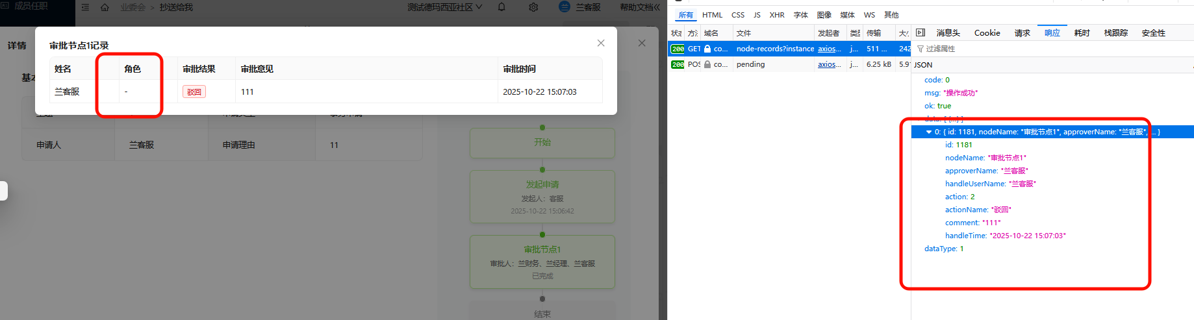Image resolution: width=1194 pixels, height=320 pixels.
Task: Open the notification bell
Action: 502,7
